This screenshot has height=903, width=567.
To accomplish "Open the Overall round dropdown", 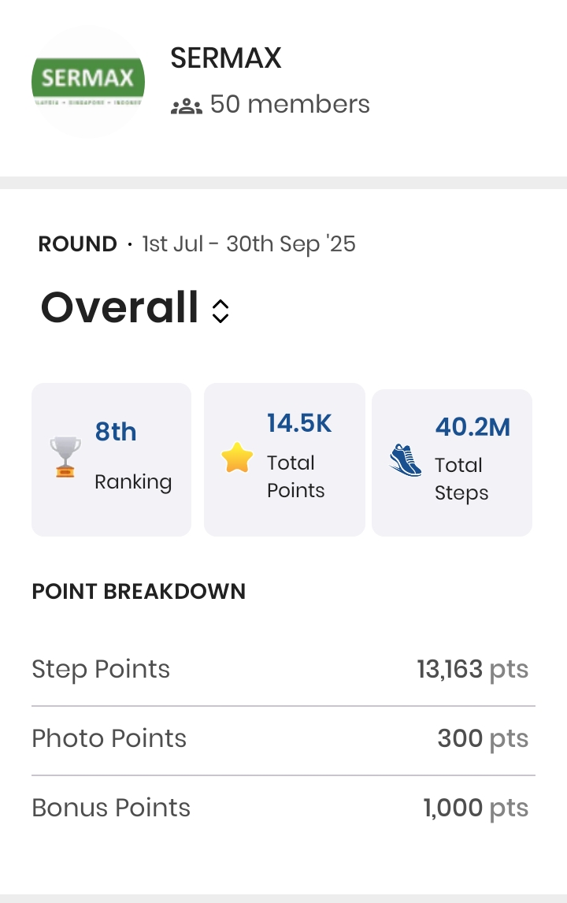I will 135,308.
